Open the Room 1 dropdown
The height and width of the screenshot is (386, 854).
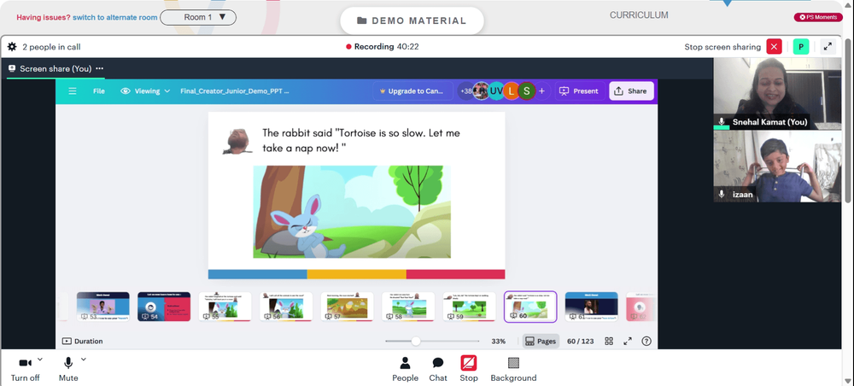pos(198,17)
